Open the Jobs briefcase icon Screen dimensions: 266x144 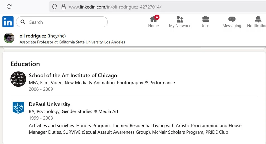click(206, 19)
